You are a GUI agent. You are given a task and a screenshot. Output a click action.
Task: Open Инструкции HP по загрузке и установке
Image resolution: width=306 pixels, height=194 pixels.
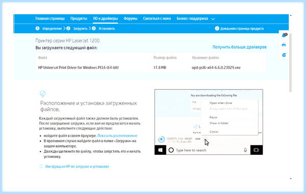coord(77,167)
